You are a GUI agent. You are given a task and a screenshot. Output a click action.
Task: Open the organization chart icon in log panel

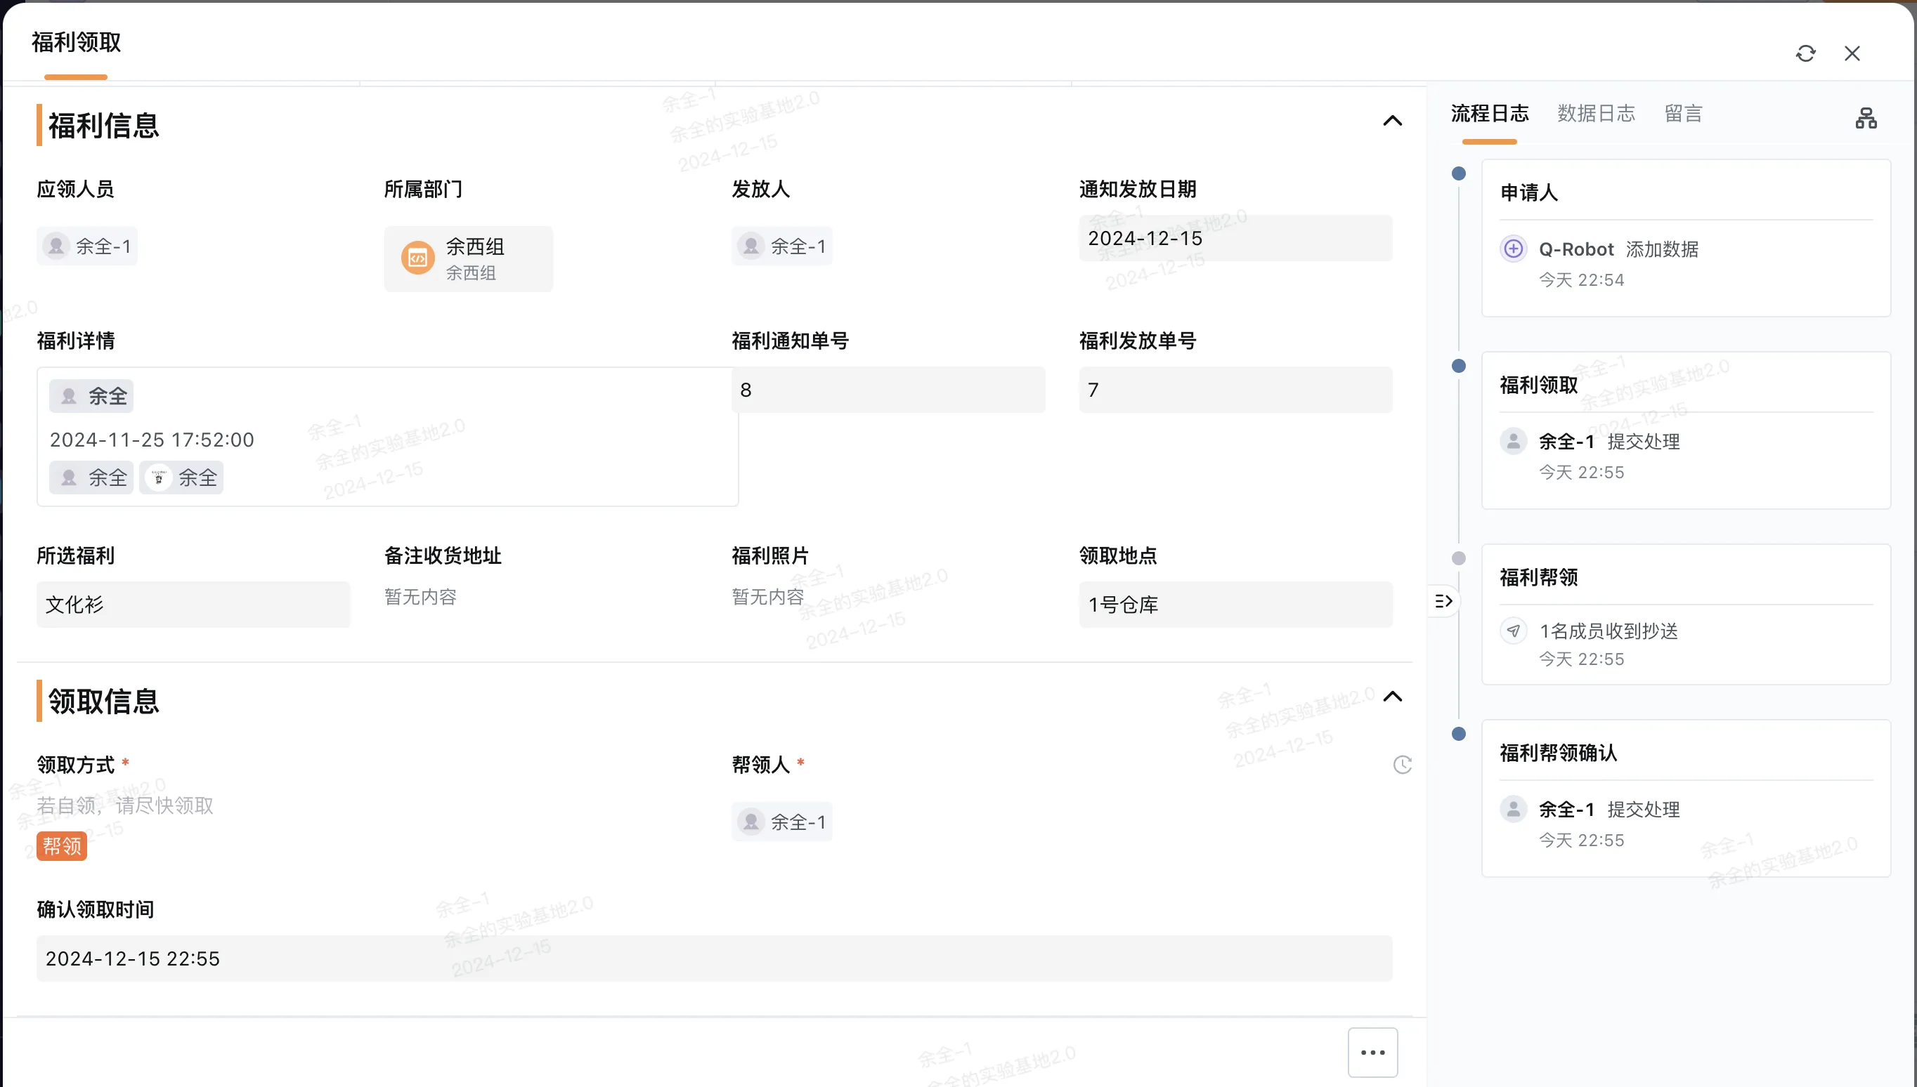pos(1866,118)
